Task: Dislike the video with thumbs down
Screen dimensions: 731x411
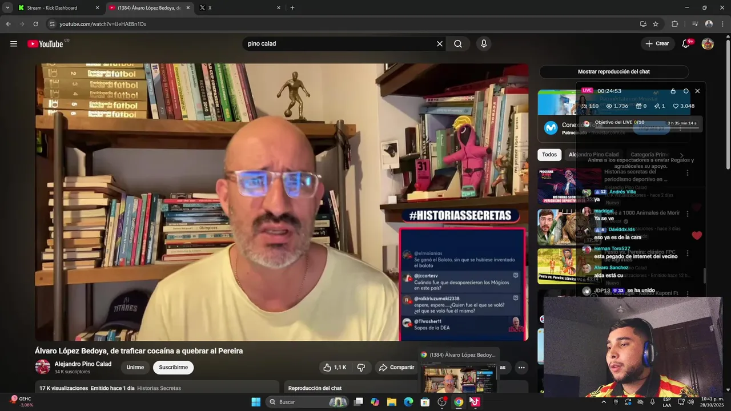Action: point(361,368)
